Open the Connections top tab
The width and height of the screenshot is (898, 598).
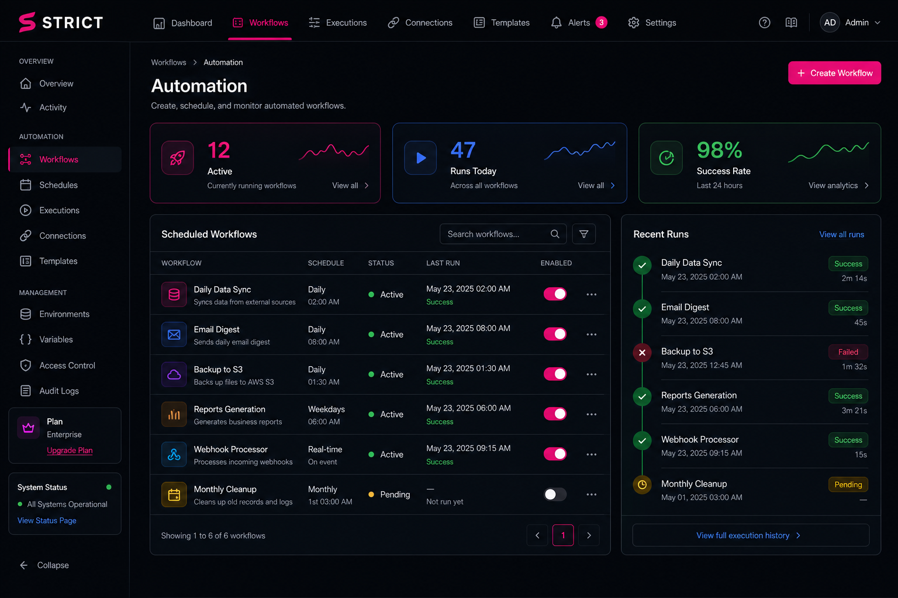(x=420, y=23)
